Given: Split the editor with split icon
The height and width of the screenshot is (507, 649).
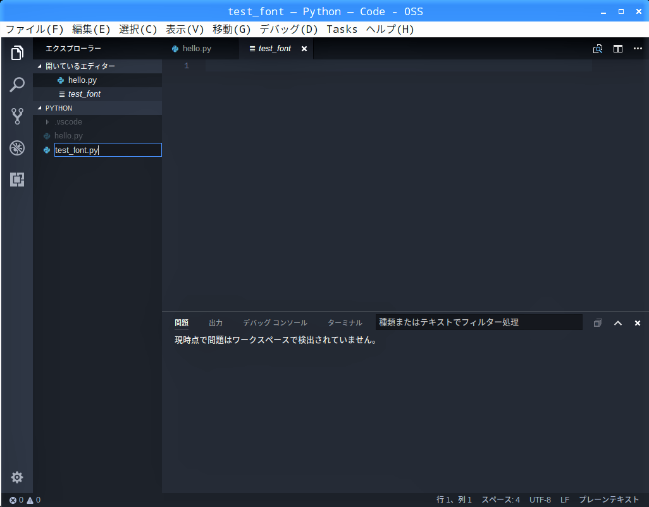Looking at the screenshot, I should [x=618, y=49].
